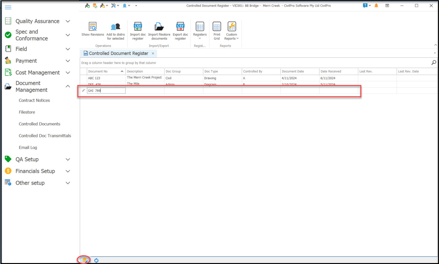Click the Description cell in the new row

point(145,91)
